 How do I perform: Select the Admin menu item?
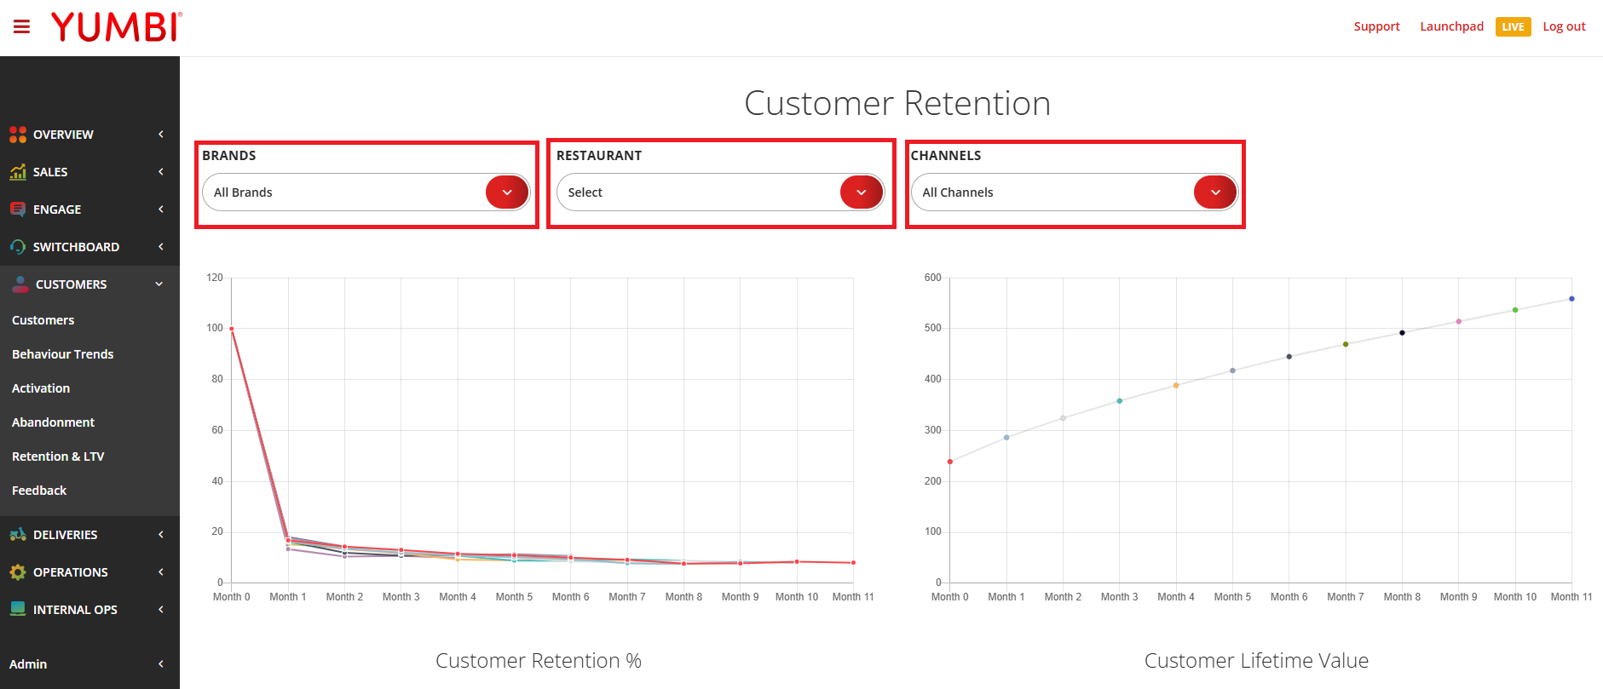click(89, 664)
